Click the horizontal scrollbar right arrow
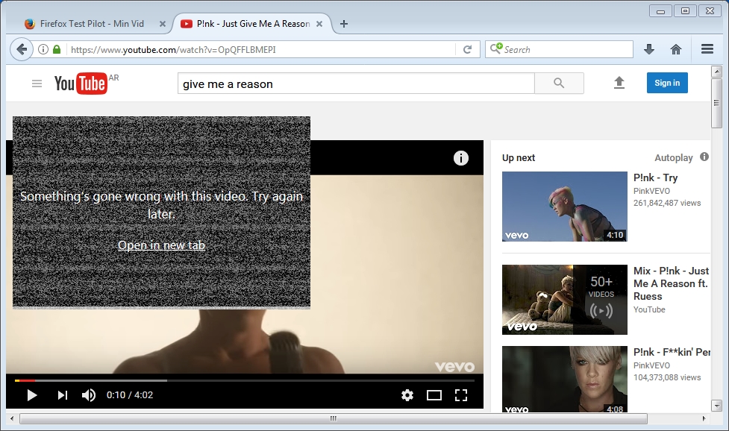 click(x=704, y=418)
